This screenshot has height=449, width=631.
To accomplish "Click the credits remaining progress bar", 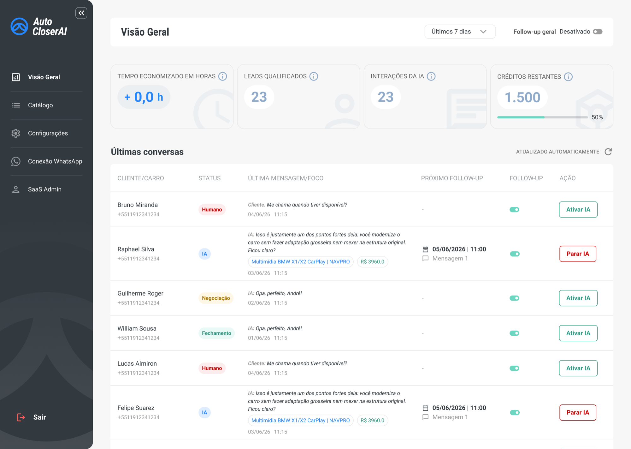I will coord(542,117).
